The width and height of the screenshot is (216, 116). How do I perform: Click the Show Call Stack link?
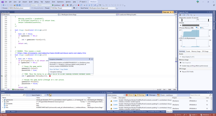(x=54, y=69)
